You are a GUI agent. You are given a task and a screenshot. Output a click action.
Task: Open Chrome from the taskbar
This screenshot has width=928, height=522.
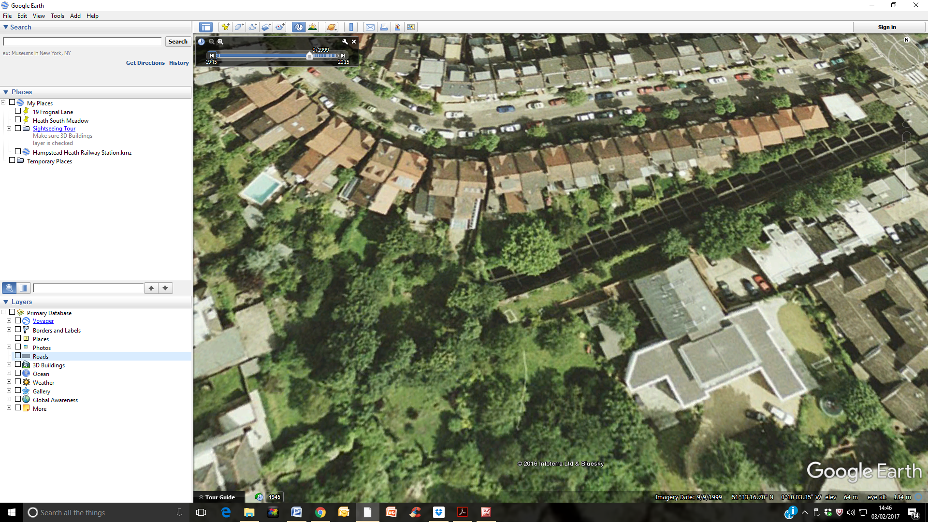320,512
